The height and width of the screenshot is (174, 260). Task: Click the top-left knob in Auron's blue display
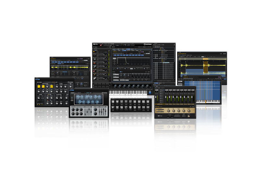(78, 97)
